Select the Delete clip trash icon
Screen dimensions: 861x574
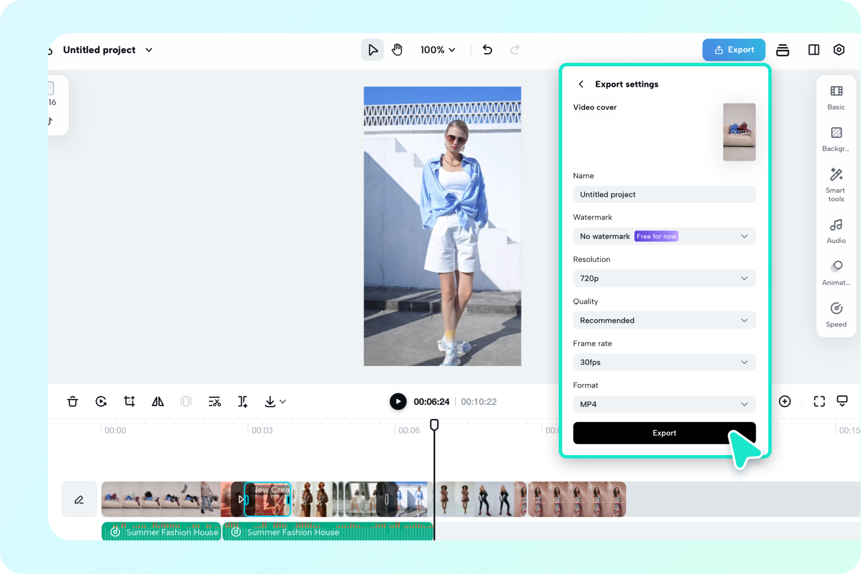click(x=73, y=401)
